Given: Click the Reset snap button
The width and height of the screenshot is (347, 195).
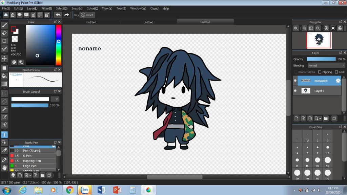Looking at the screenshot, I should (87, 15).
